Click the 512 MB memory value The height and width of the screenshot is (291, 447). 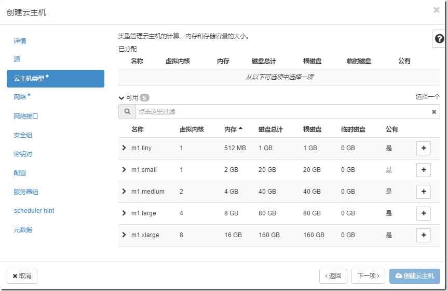pyautogui.click(x=235, y=148)
